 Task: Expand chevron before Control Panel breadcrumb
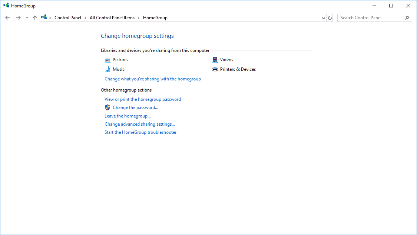click(50, 18)
